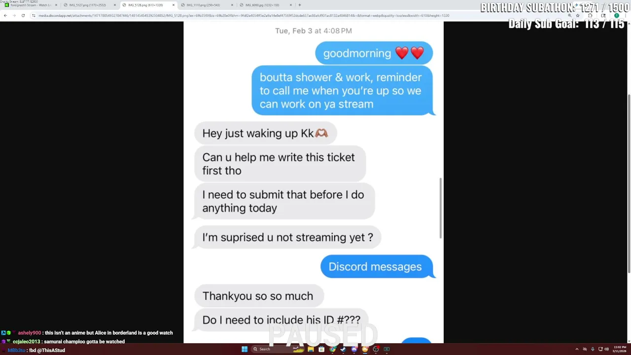Open the browser extensions puzzle icon

point(590,15)
